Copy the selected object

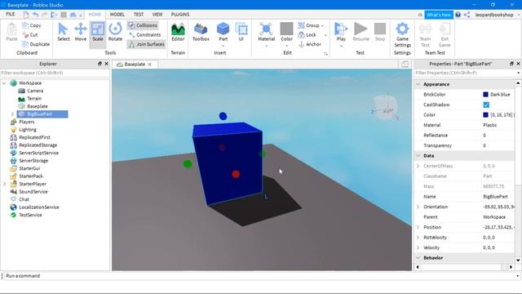pyautogui.click(x=32, y=25)
